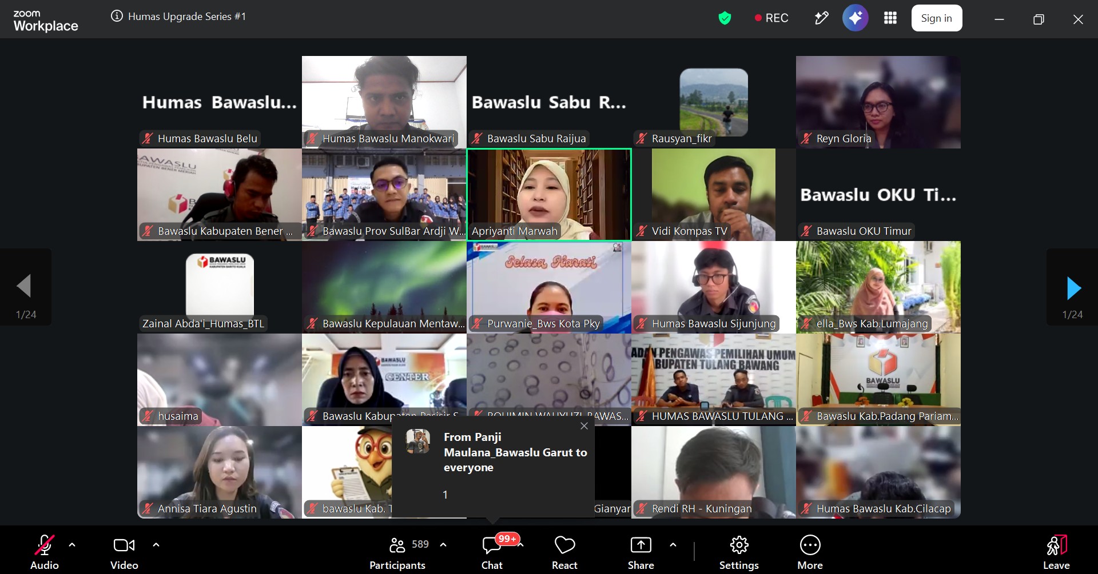Open the Participants panel

click(398, 552)
